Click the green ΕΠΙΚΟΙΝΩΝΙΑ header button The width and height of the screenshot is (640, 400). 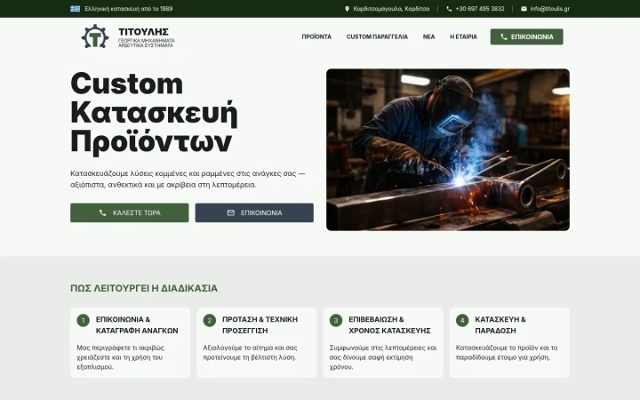coord(526,36)
